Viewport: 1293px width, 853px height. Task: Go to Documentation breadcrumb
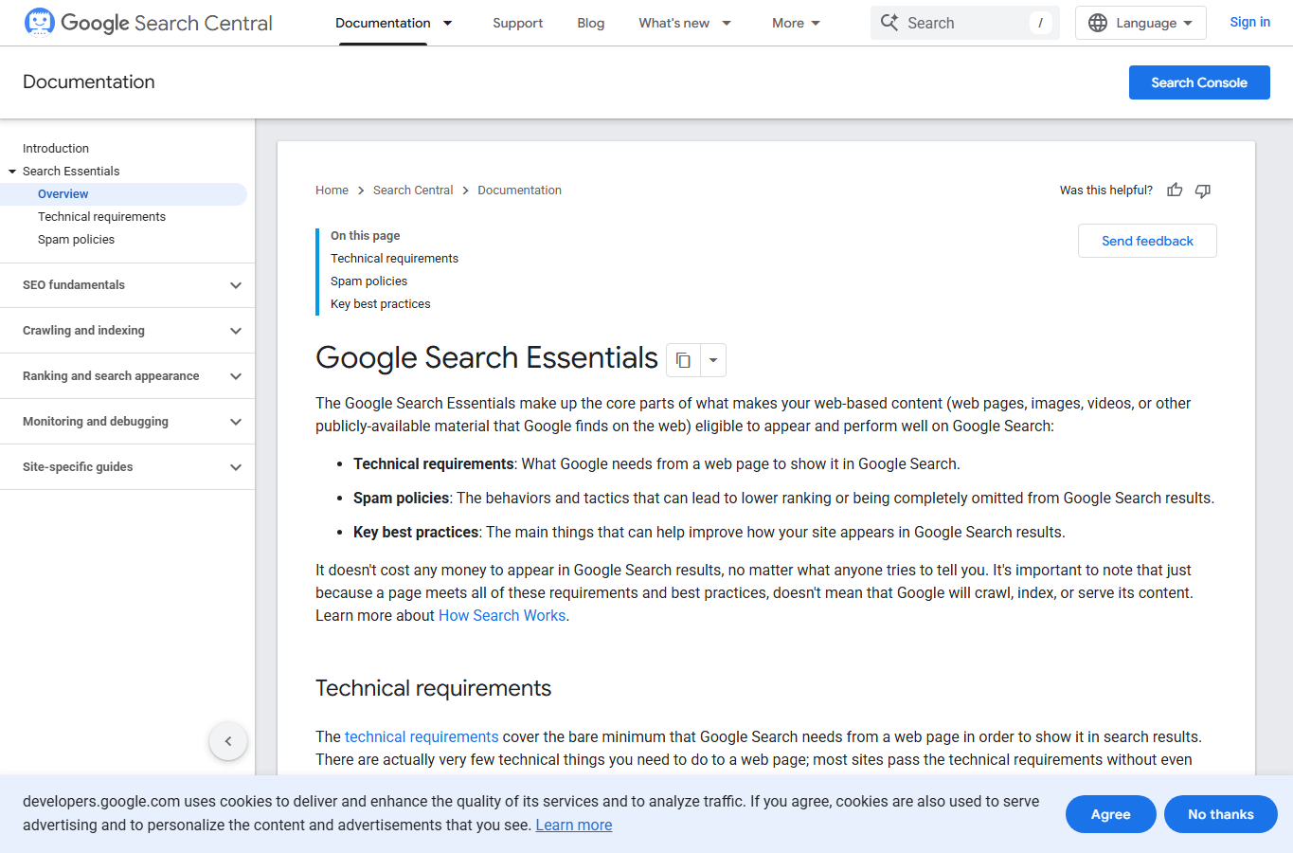pos(519,191)
